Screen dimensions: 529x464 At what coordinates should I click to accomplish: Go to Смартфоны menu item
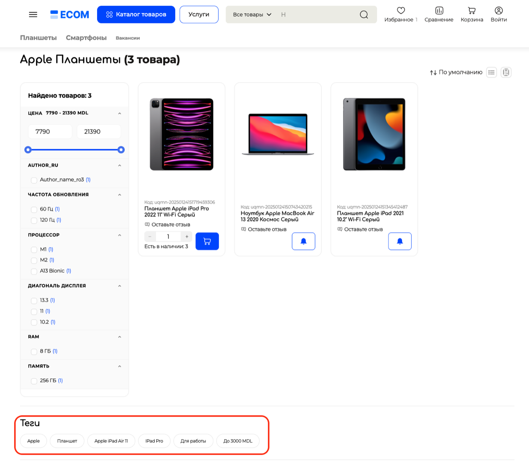pos(86,38)
